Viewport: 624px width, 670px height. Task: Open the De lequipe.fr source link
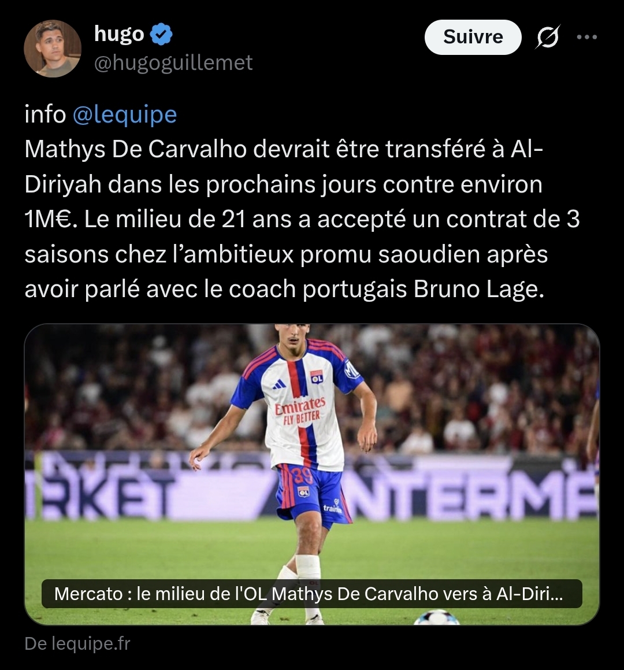77,643
